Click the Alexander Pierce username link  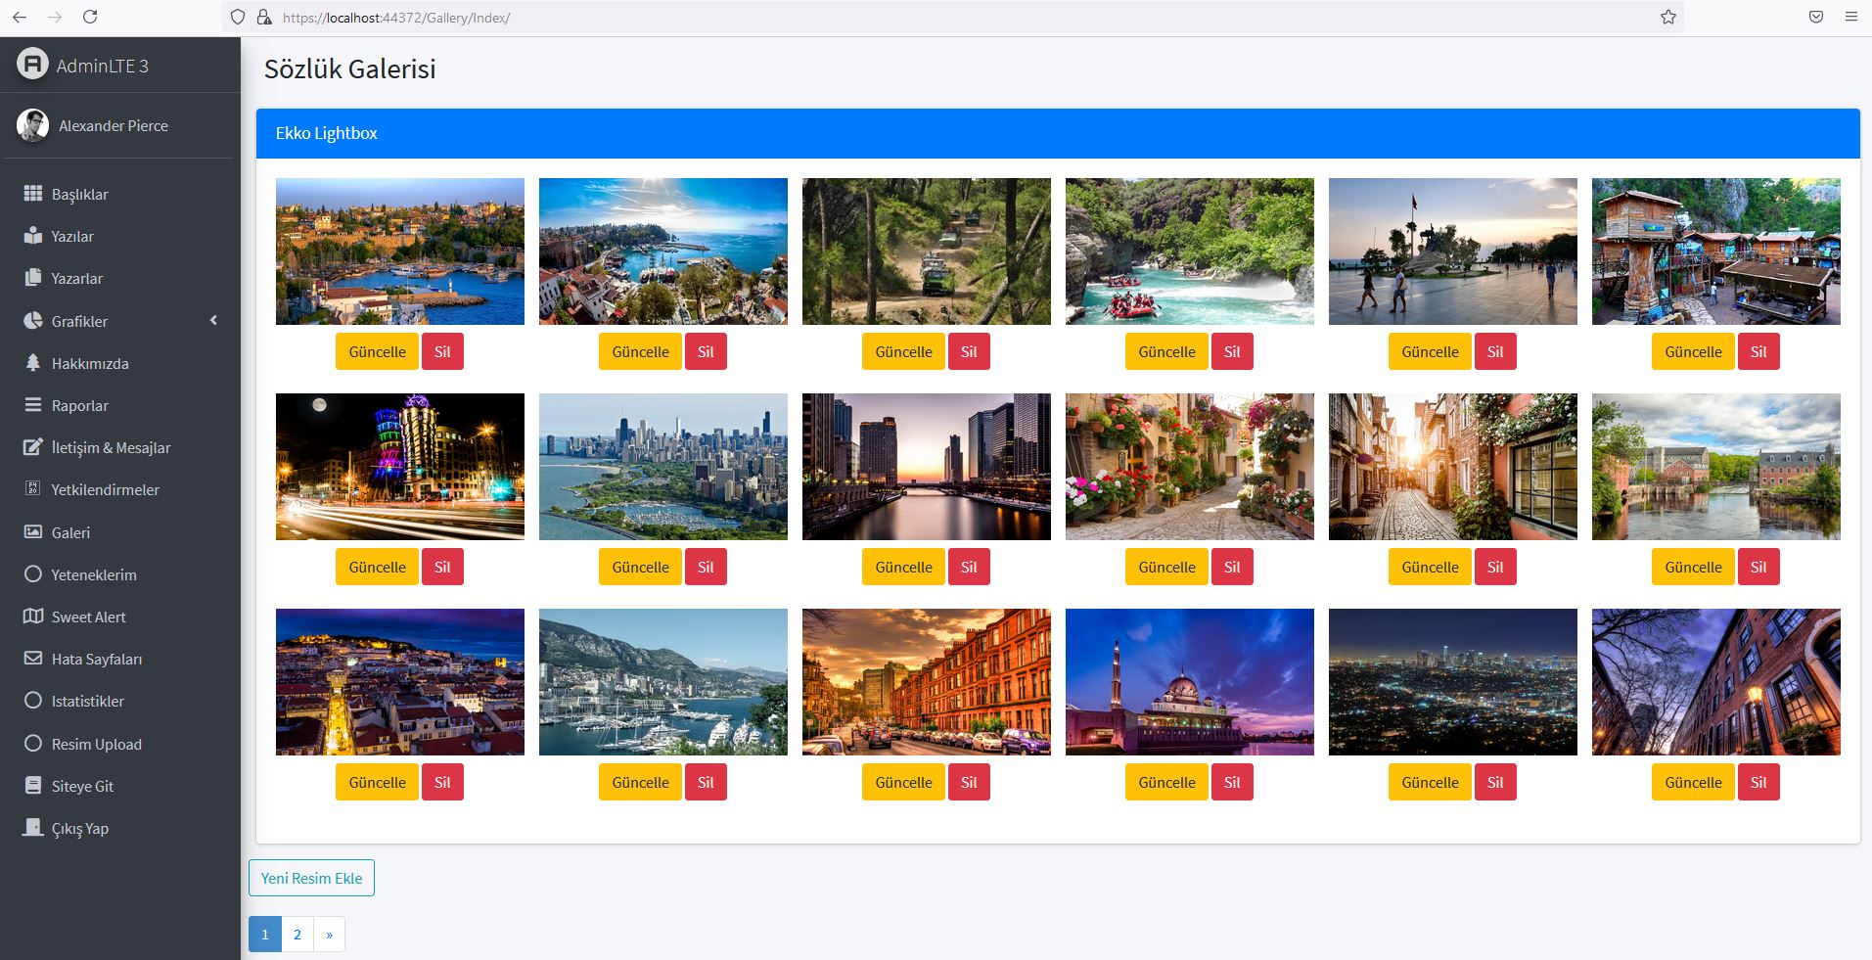(114, 125)
